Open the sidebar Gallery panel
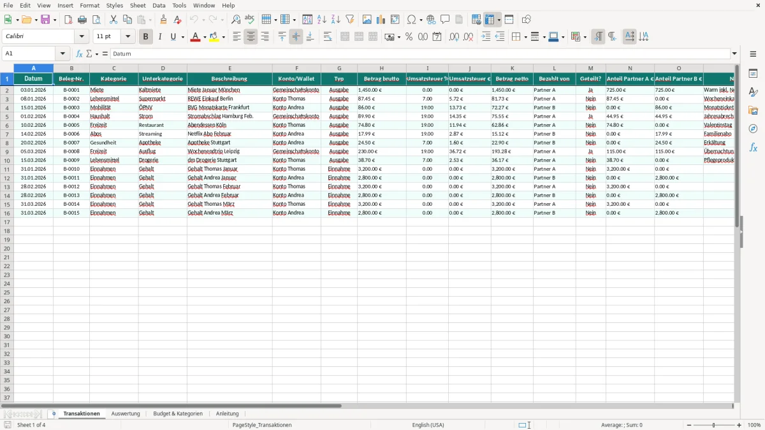Viewport: 765px width, 430px height. [753, 110]
